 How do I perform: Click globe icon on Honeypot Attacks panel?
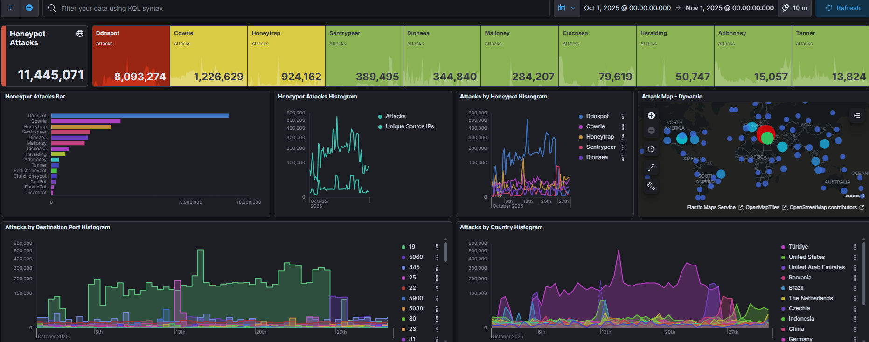pyautogui.click(x=80, y=34)
